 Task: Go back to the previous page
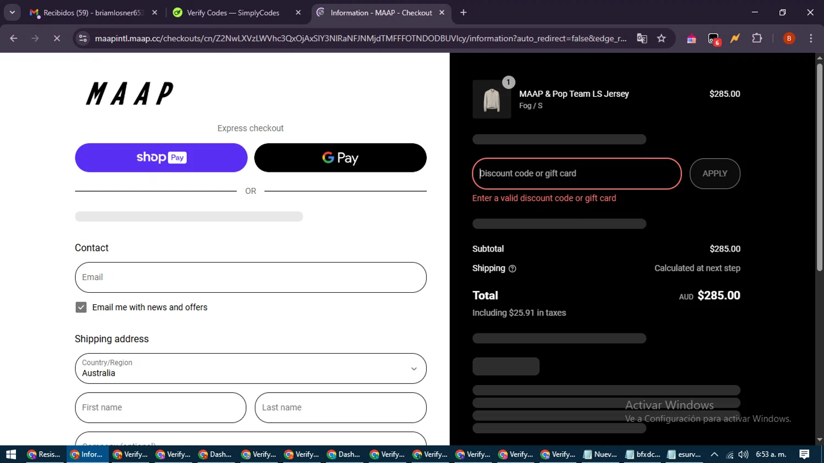[14, 38]
